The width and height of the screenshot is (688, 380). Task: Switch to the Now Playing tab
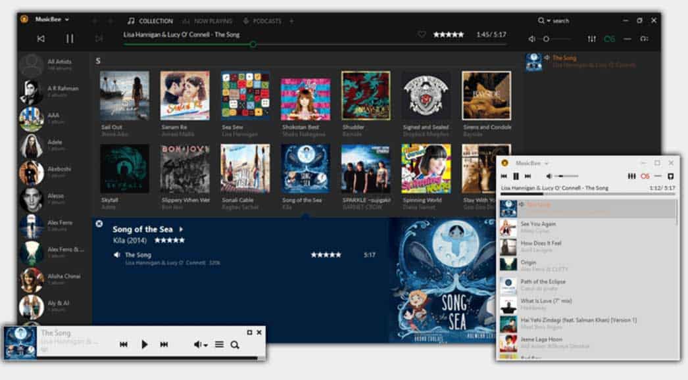point(208,20)
